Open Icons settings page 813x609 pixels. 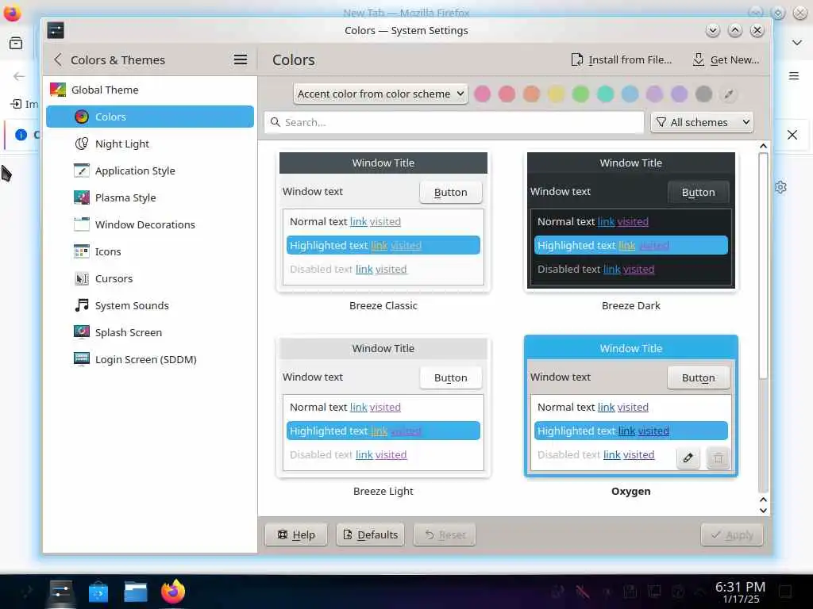[x=150, y=251]
